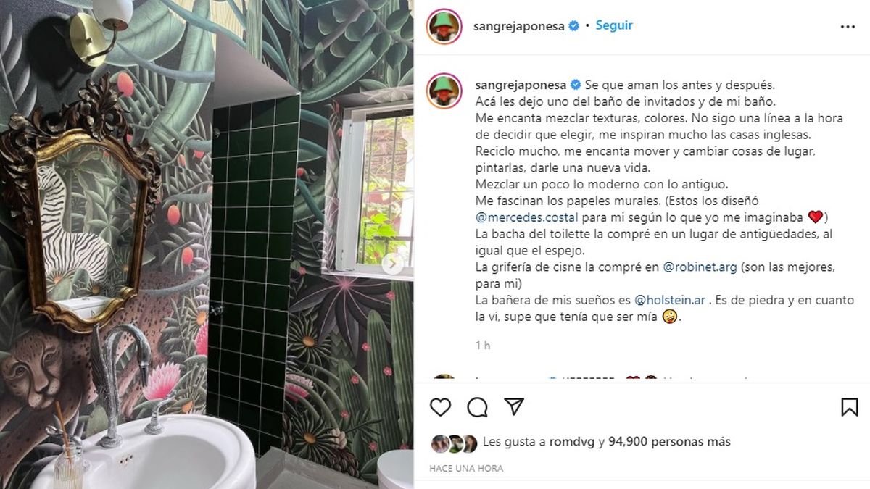Open the sangrejaponesa username in header
This screenshot has height=489, width=870.
click(x=520, y=25)
